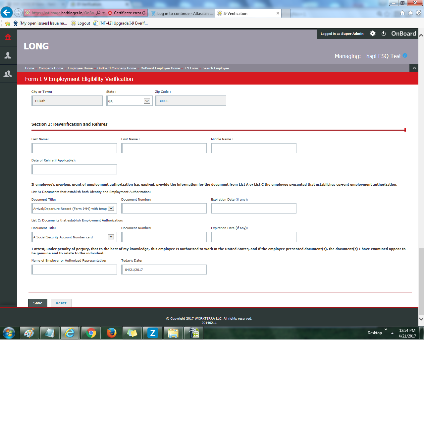Click inside the Last Name input field
Viewport: 424px width, 429px height.
[74, 148]
